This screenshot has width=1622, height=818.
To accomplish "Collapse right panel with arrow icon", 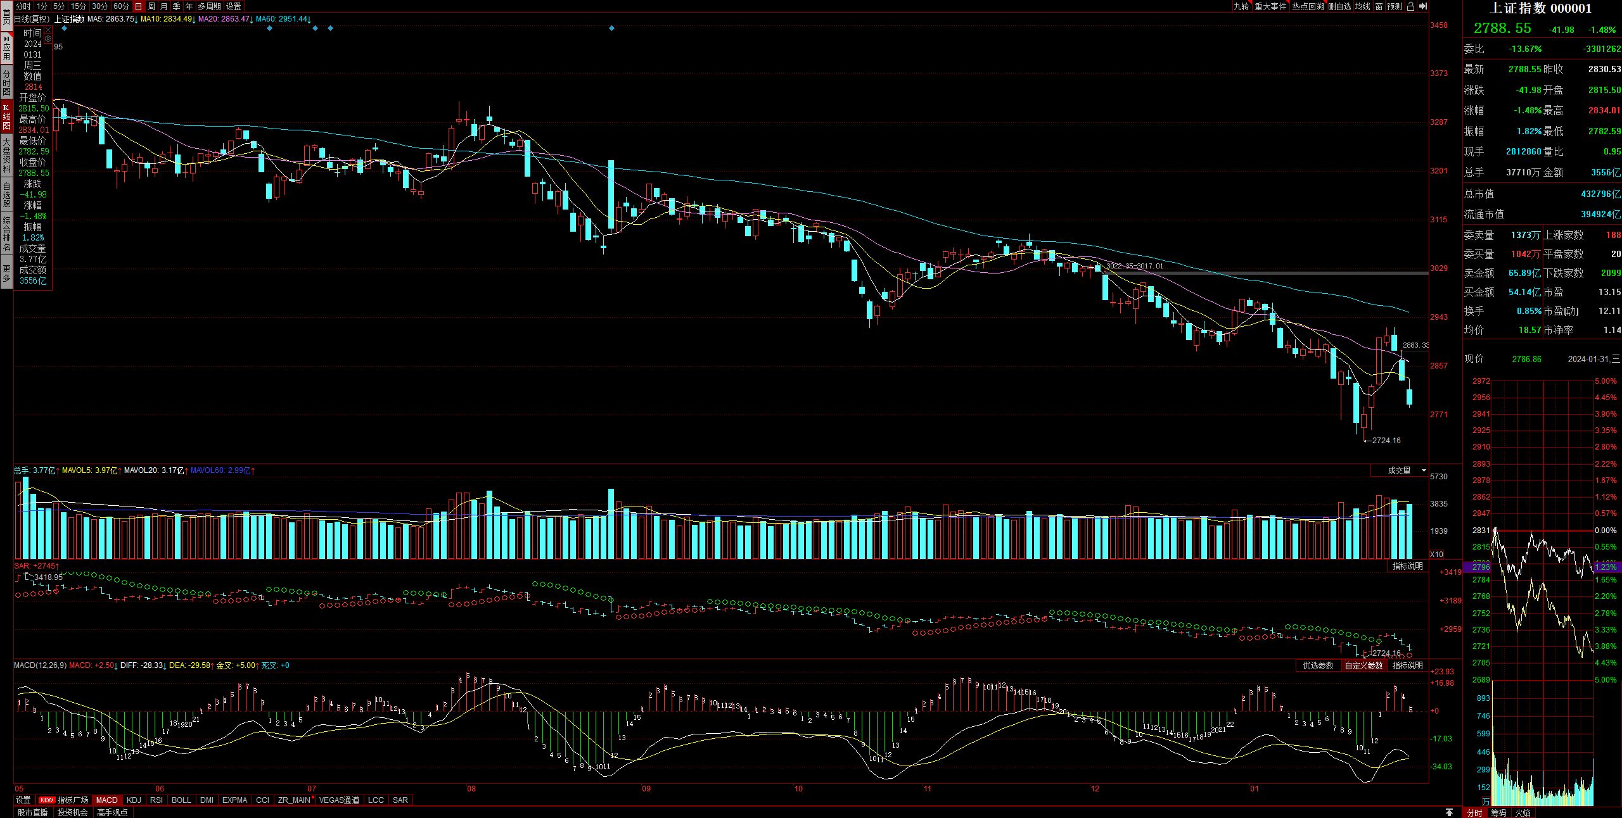I will 1423,6.
